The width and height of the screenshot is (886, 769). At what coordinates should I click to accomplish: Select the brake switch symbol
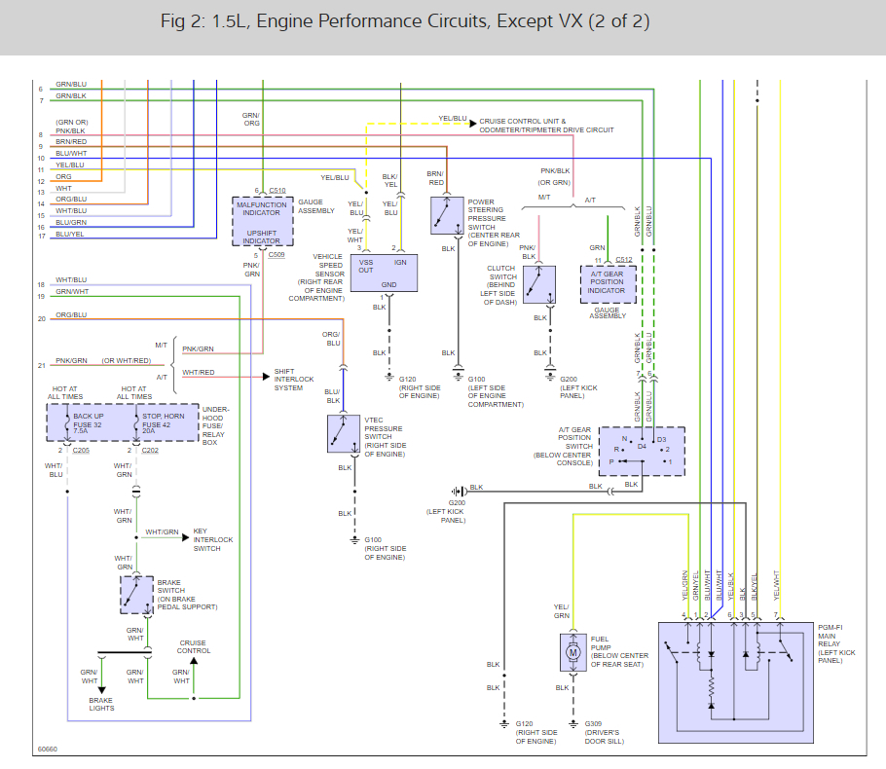pos(137,594)
